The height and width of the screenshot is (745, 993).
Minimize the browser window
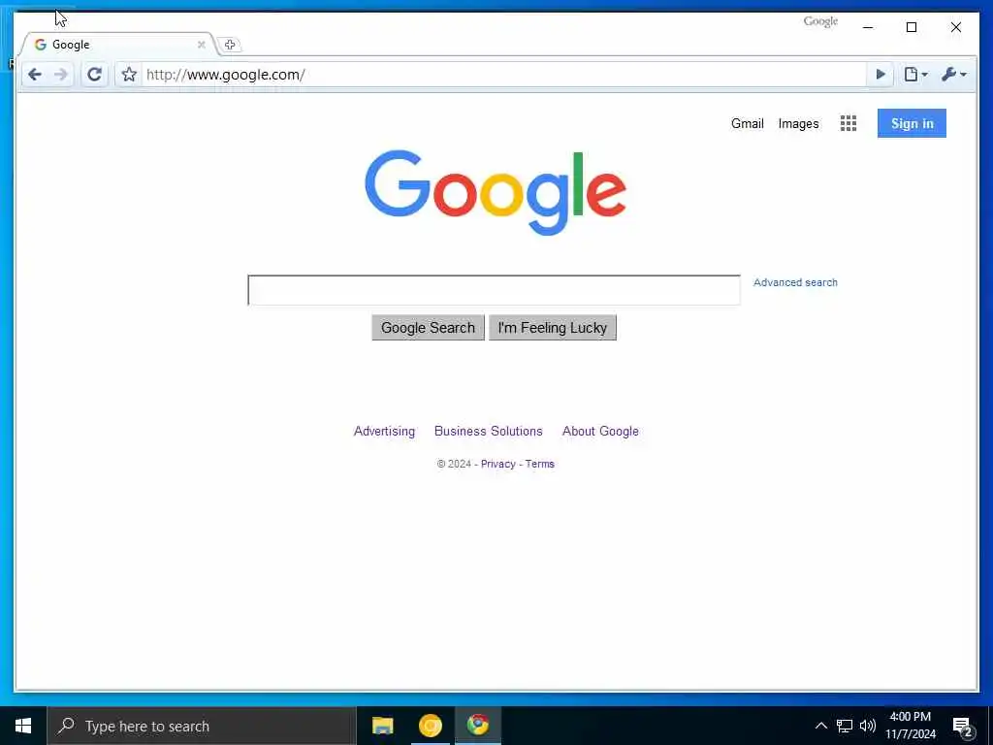(x=868, y=27)
